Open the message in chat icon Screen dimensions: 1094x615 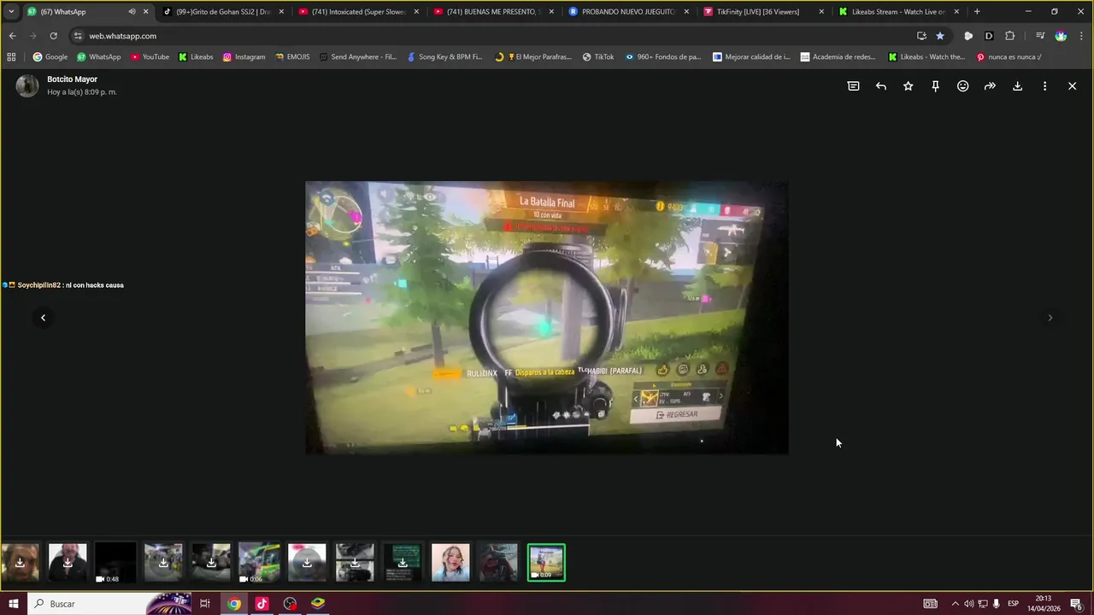pos(853,86)
